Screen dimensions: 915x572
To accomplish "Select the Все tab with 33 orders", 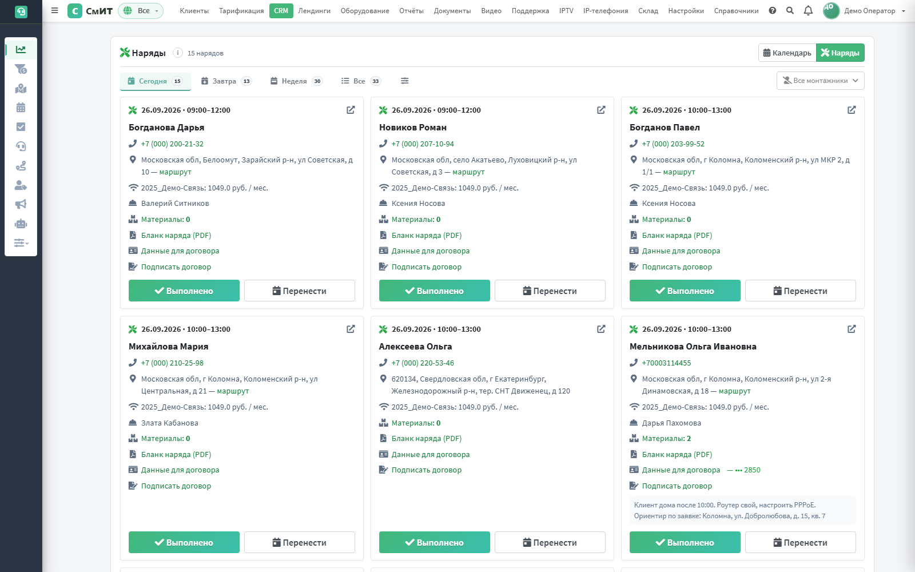I will click(361, 81).
